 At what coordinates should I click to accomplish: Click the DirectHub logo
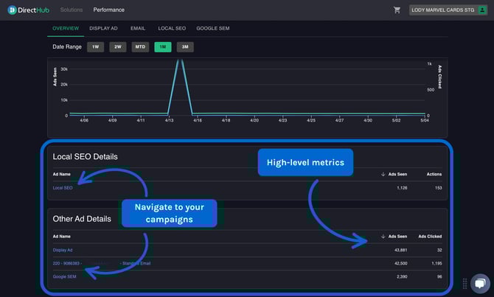click(x=28, y=10)
